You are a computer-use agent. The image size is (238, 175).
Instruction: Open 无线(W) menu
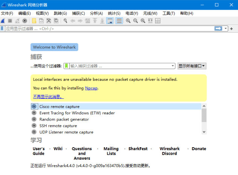coord(150,13)
